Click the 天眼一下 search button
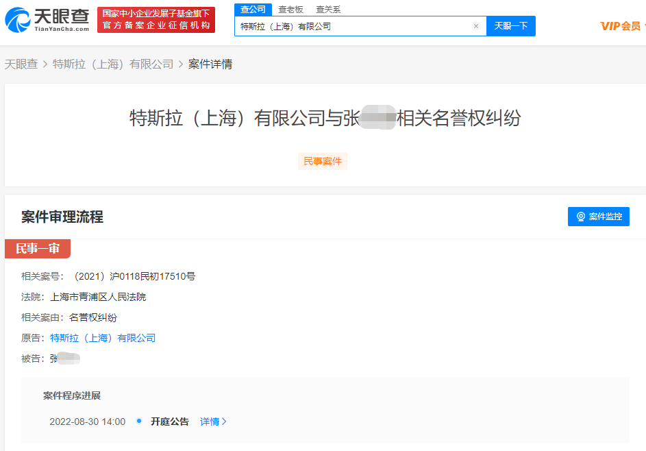The width and height of the screenshot is (646, 451). 510,25
